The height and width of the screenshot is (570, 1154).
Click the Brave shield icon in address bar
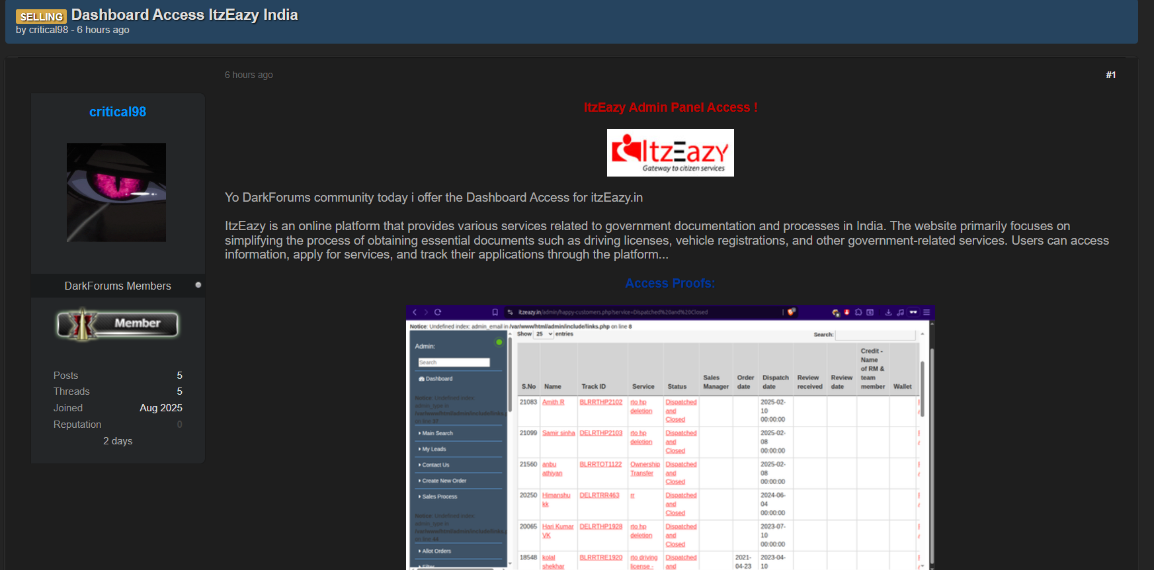point(792,312)
